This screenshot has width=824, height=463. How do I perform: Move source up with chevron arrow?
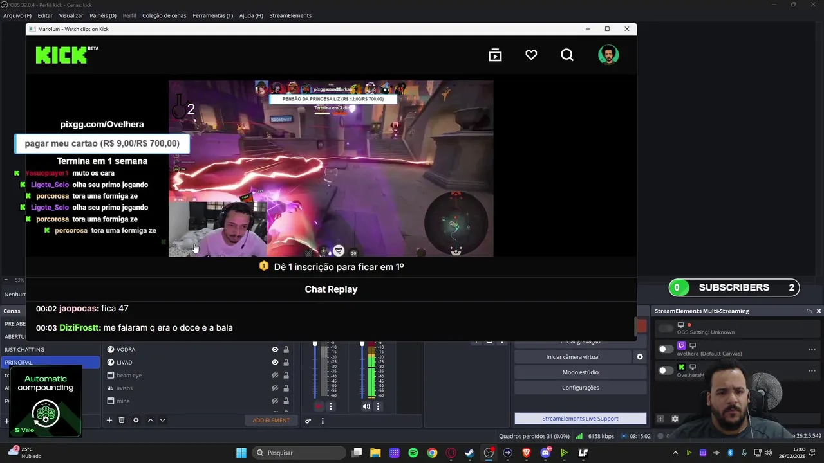(151, 421)
